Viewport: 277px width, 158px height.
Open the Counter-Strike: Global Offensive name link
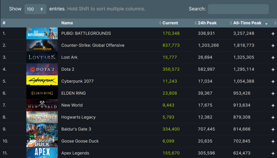pos(93,45)
